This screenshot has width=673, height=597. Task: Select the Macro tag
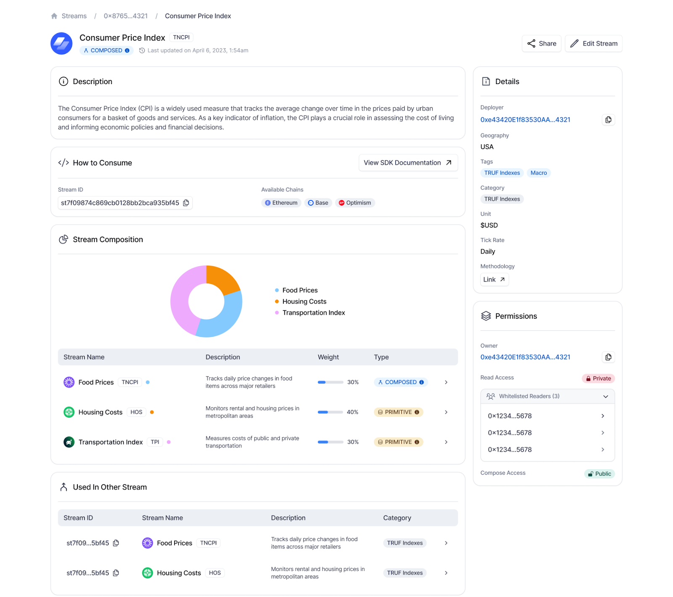click(x=538, y=173)
